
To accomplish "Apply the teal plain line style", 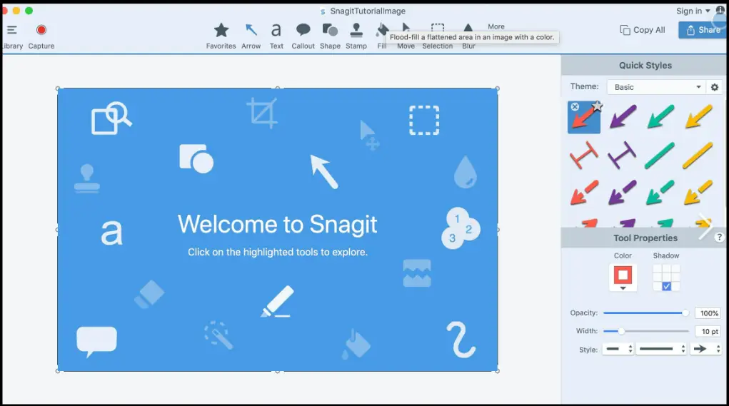I will point(660,155).
